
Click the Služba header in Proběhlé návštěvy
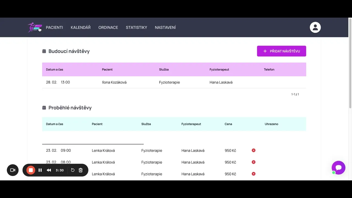146,124
